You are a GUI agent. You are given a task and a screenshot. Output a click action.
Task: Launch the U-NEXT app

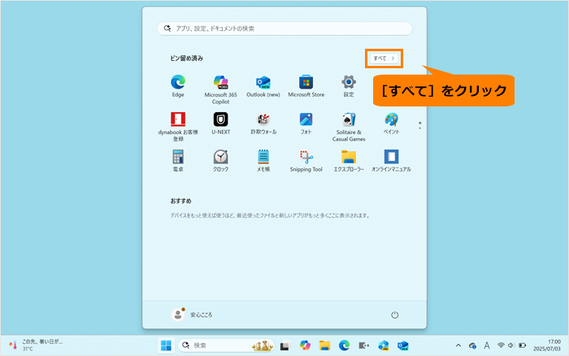click(220, 124)
